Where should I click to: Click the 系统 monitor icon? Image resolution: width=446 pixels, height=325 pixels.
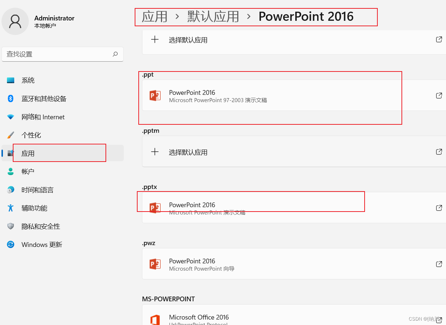pos(11,80)
